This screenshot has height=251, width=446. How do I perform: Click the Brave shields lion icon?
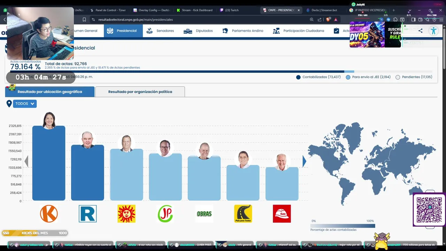point(328,20)
